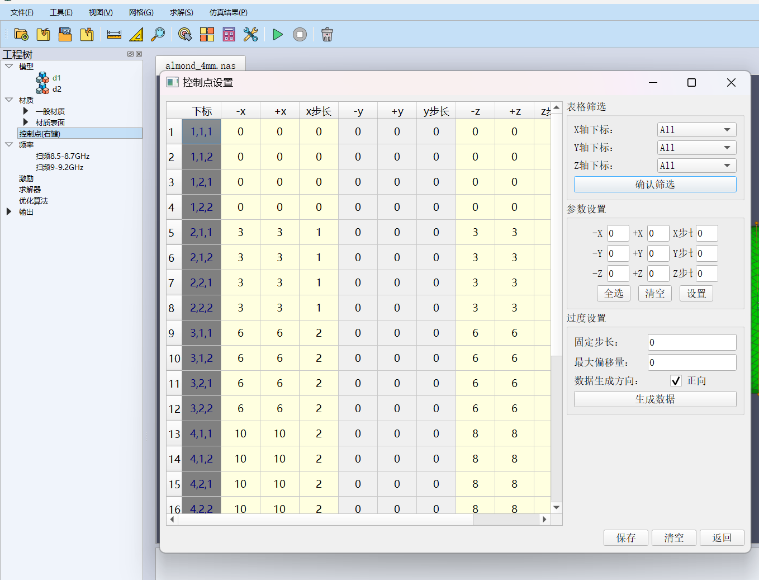Screen dimensions: 759x580
Task: Open the 仿真结果(P) menu
Action: pyautogui.click(x=228, y=12)
